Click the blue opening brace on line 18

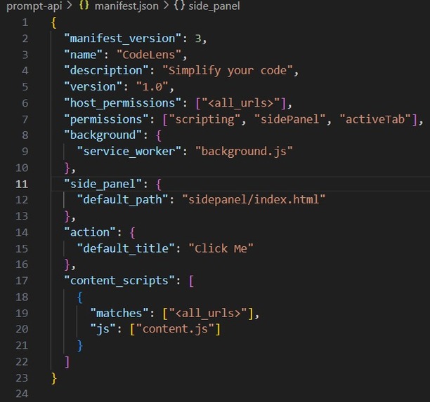pyautogui.click(x=80, y=297)
